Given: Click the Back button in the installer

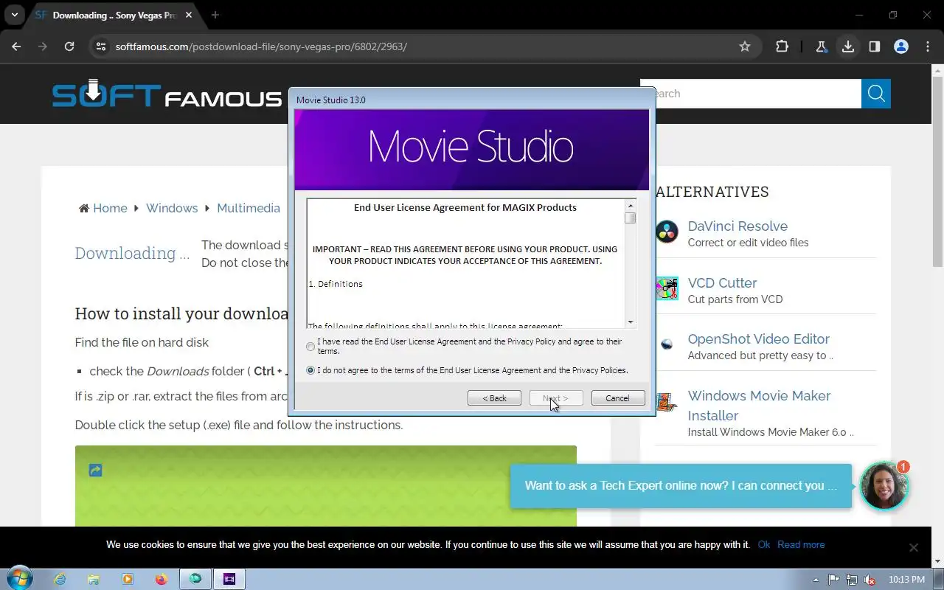Looking at the screenshot, I should 494,398.
